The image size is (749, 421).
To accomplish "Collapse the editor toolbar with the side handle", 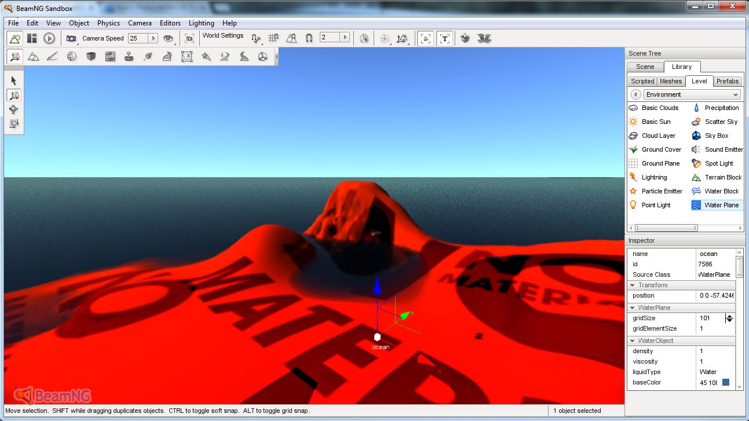I will click(276, 56).
